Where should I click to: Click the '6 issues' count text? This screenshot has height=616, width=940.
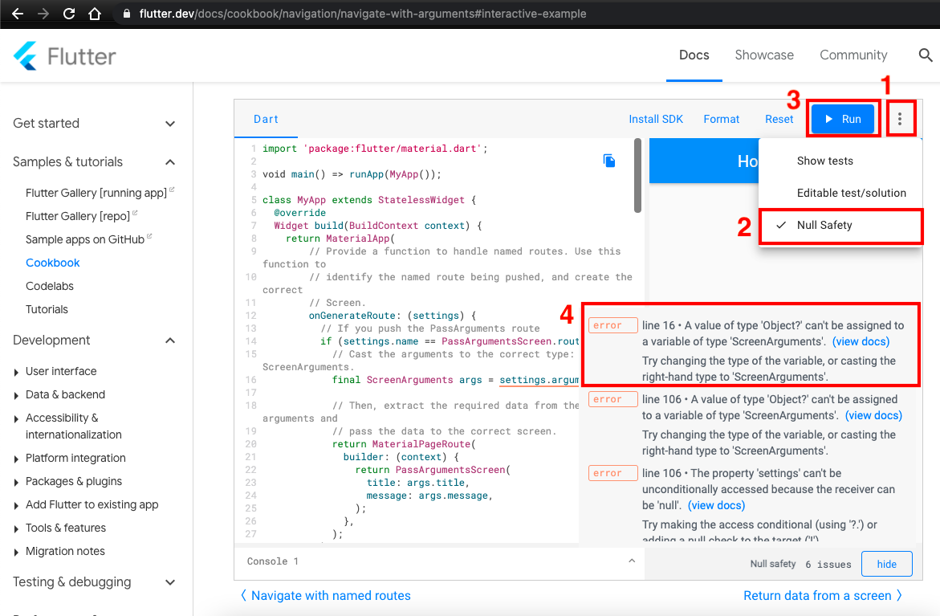828,565
